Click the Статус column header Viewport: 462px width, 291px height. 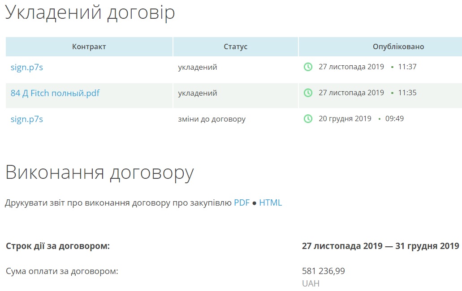click(x=236, y=47)
